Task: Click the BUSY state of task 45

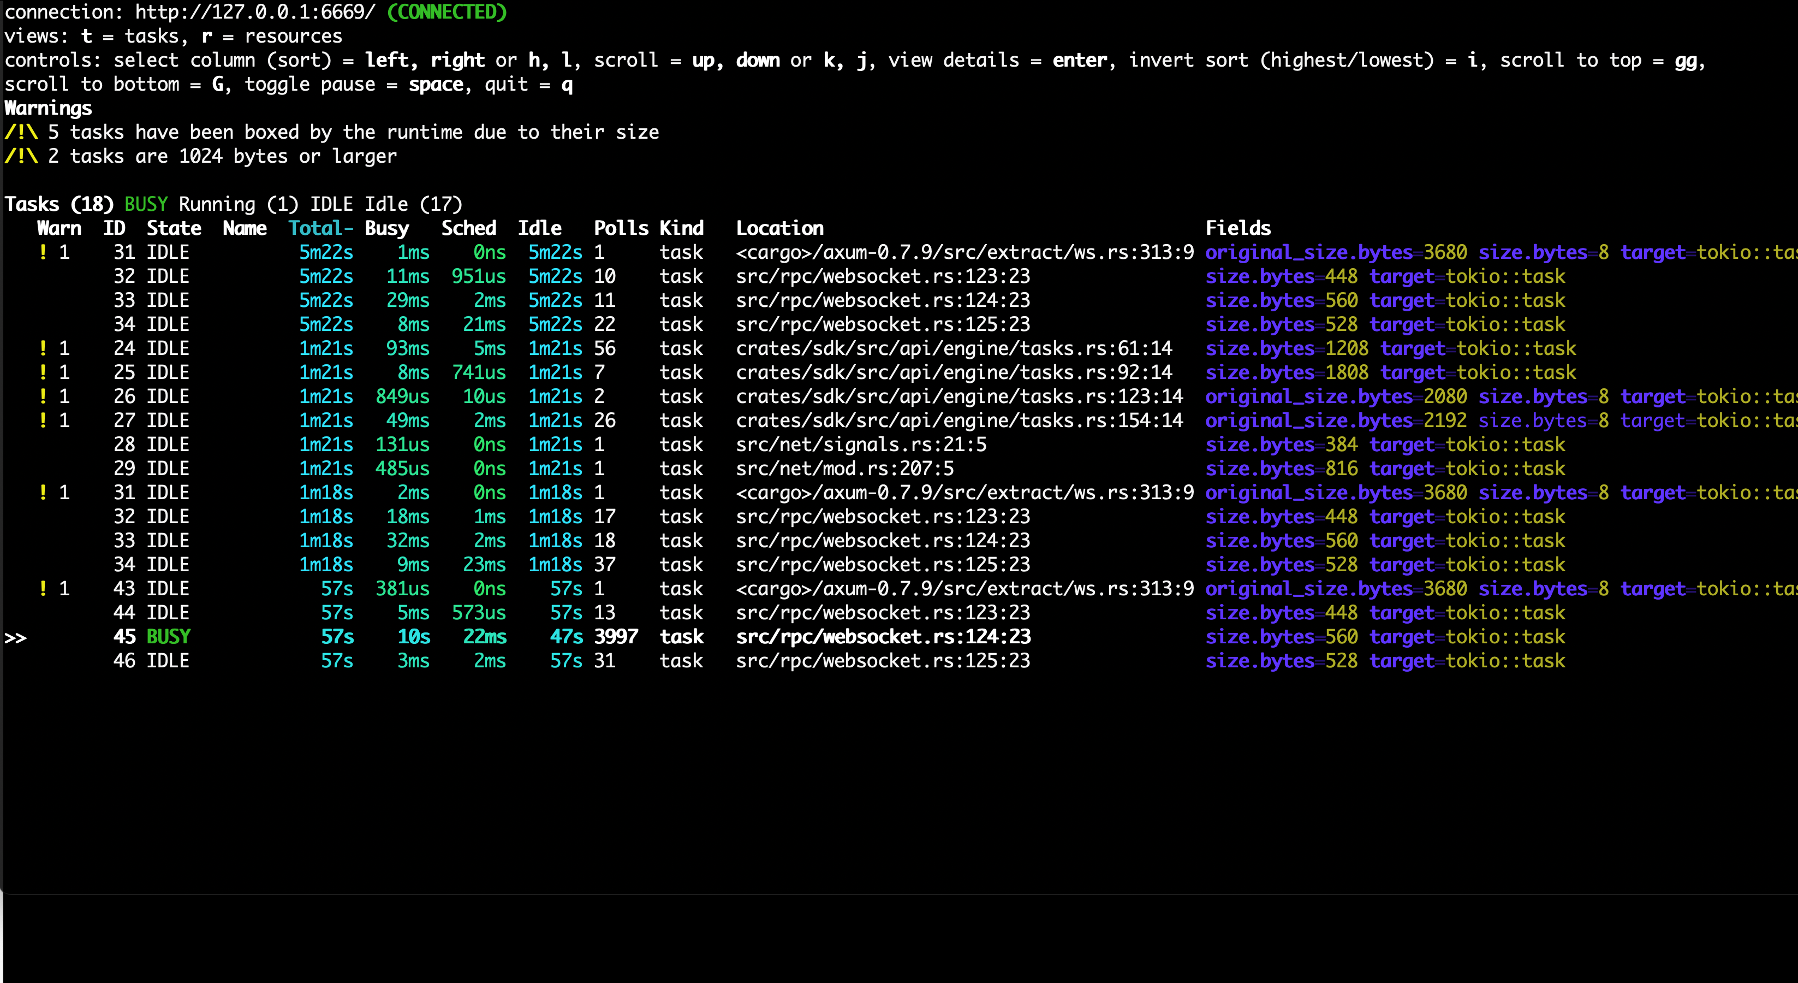Action: (x=168, y=637)
